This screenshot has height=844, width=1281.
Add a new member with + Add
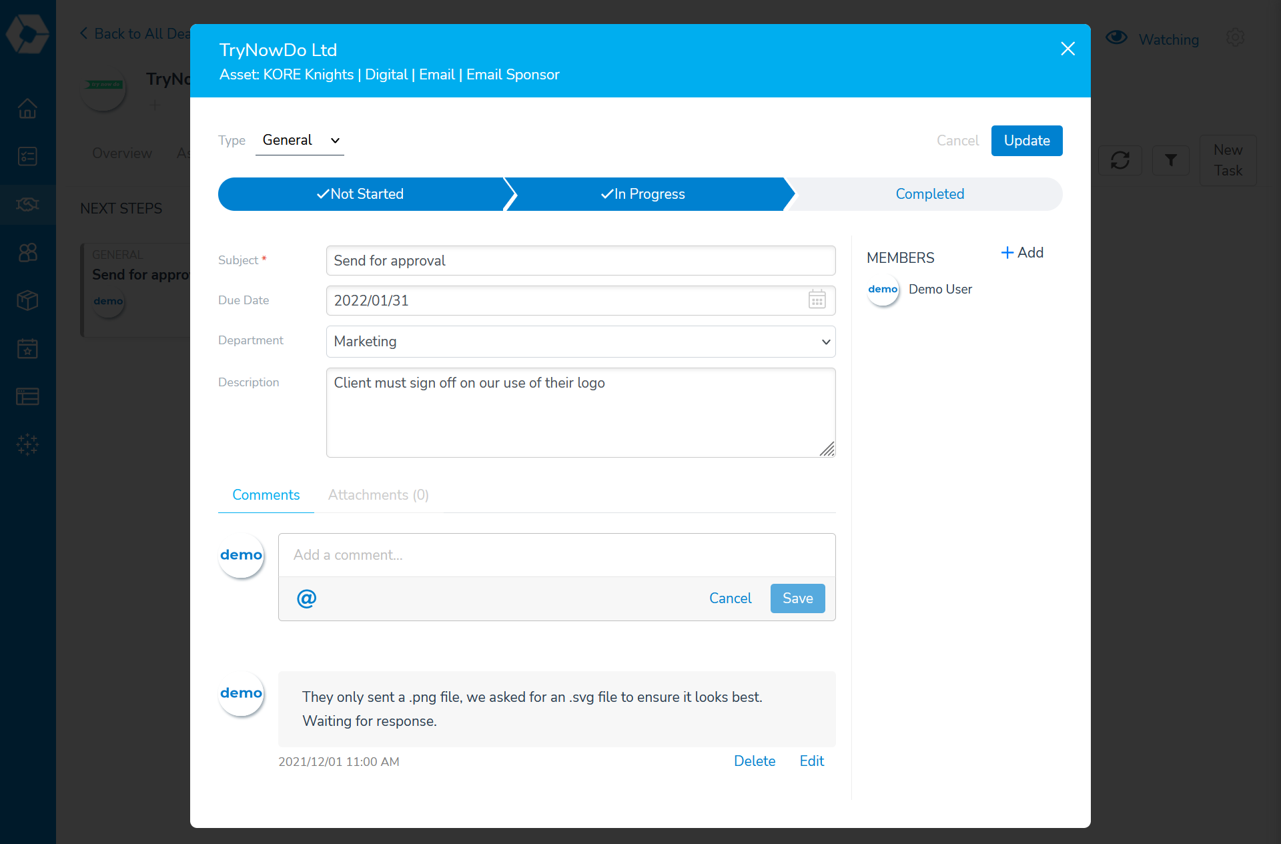[1022, 253]
